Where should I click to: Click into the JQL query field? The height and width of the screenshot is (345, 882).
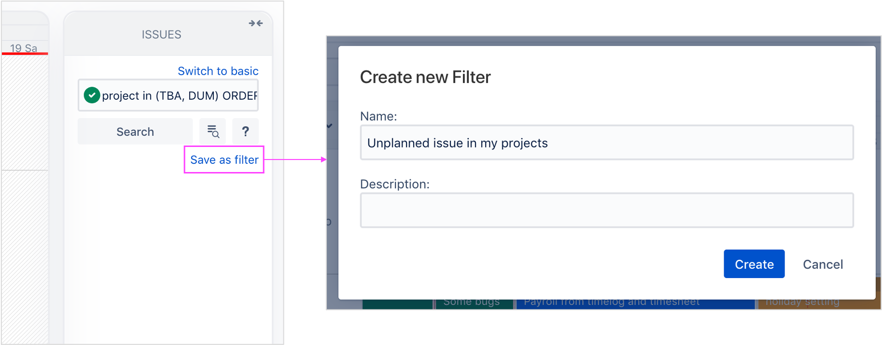[x=179, y=95]
